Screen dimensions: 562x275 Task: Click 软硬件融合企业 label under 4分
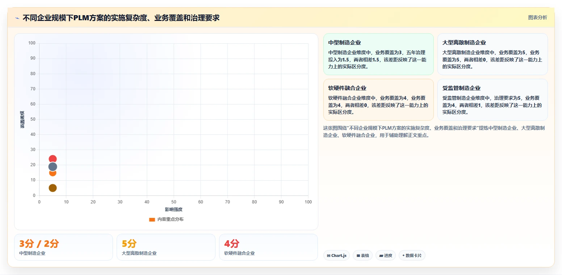[x=239, y=253]
